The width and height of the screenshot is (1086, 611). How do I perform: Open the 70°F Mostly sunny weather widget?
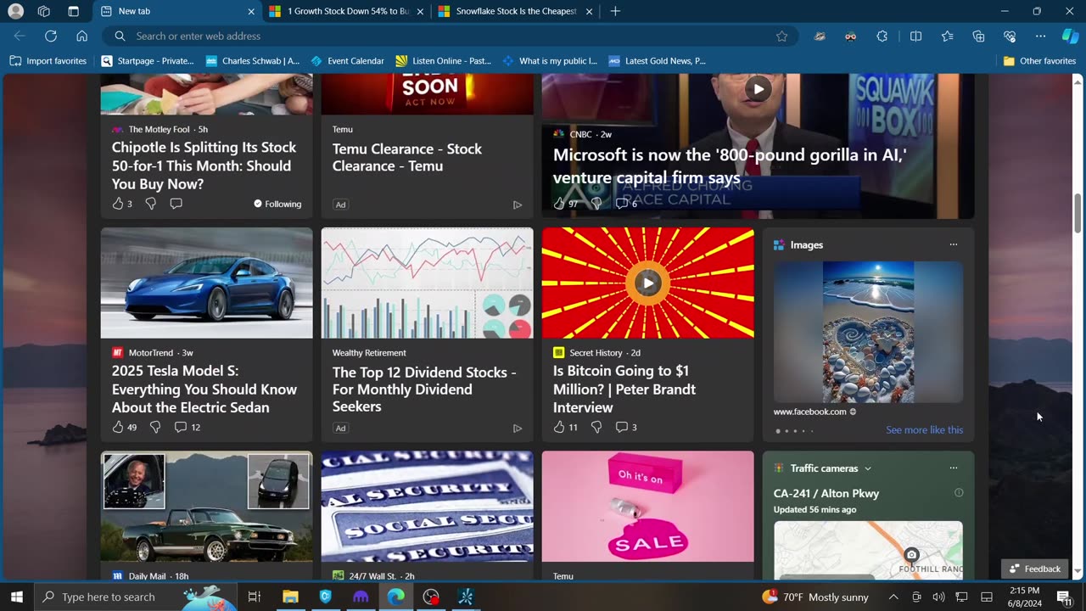(814, 597)
